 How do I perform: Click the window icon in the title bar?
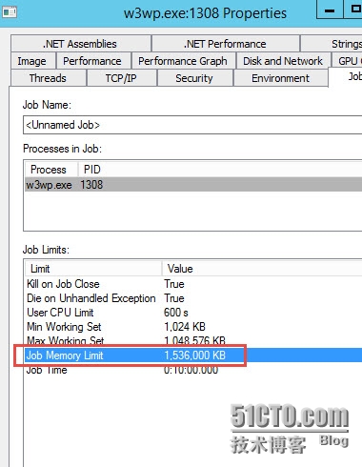pos(10,12)
